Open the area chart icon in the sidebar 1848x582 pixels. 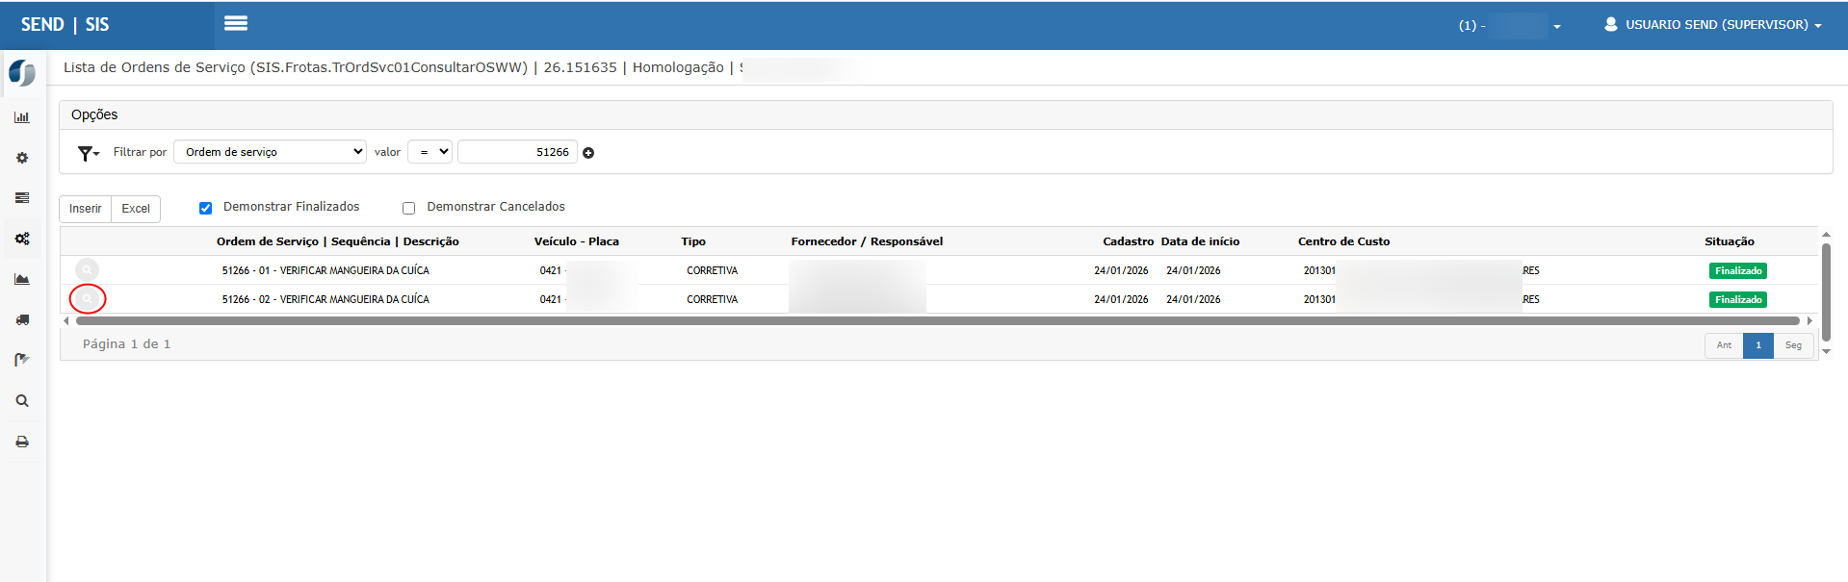tap(22, 279)
